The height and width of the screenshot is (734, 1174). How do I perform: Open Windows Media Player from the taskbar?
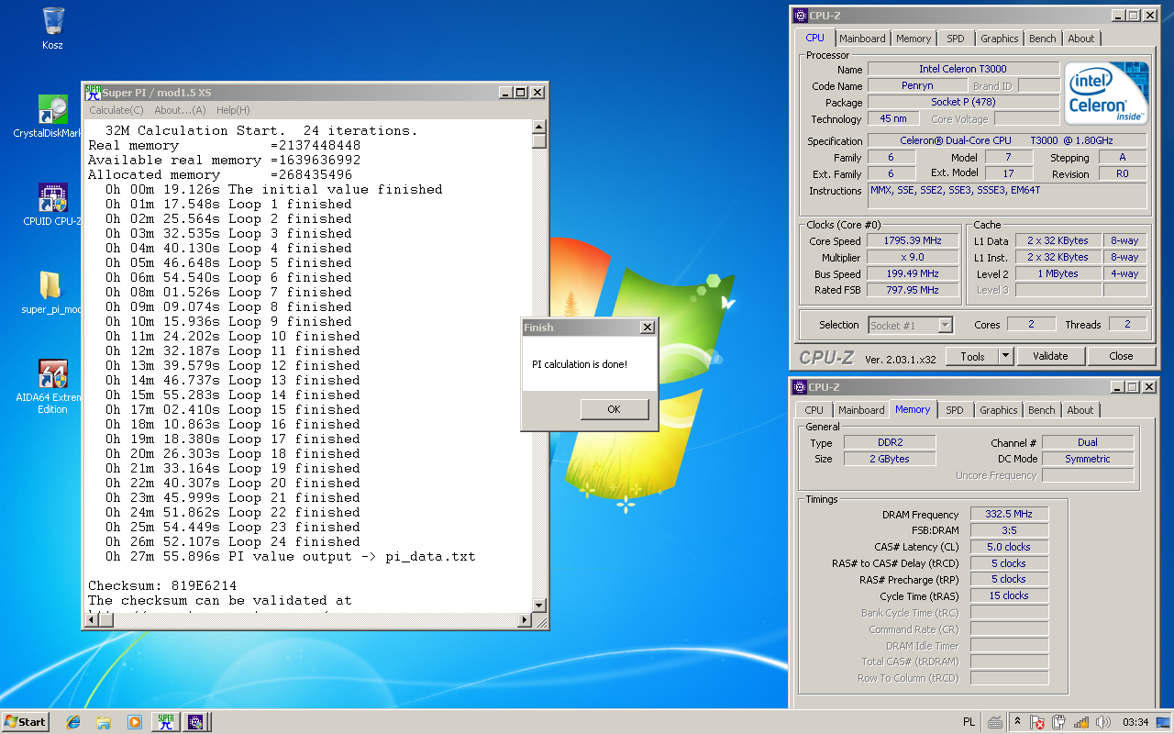coord(134,722)
